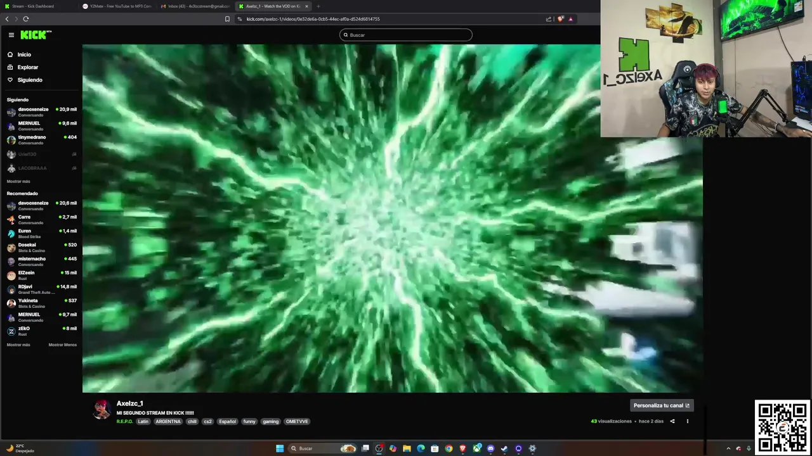Open zEkO Rust channel

(x=41, y=331)
